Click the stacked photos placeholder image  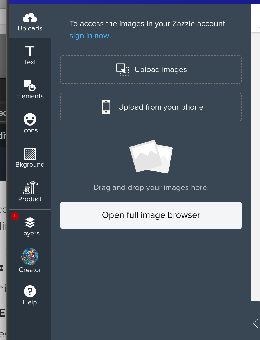click(x=151, y=156)
